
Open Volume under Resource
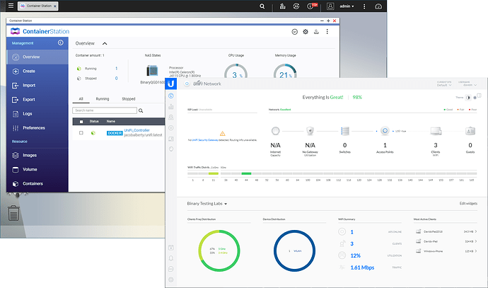tap(37, 170)
